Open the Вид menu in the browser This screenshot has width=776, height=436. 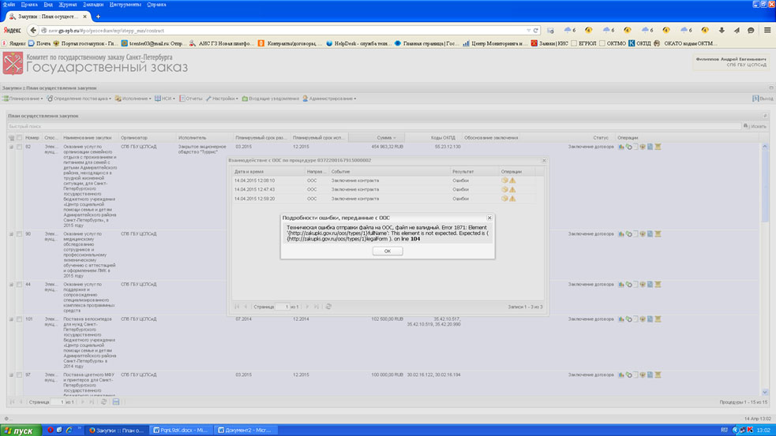pyautogui.click(x=48, y=5)
